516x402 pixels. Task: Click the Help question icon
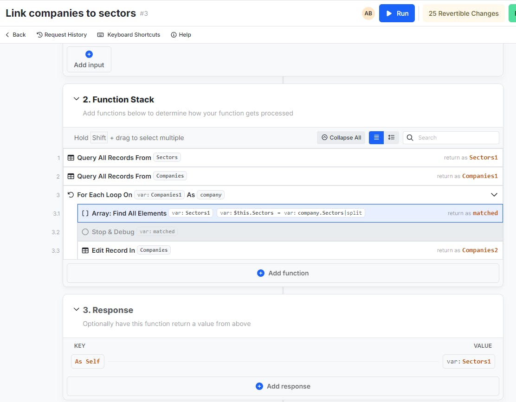tap(174, 35)
